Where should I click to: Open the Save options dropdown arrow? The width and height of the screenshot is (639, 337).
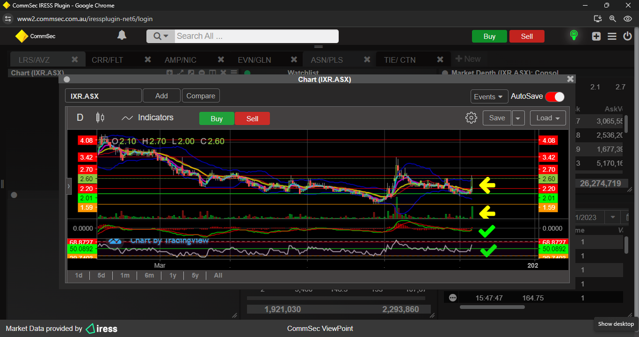518,118
